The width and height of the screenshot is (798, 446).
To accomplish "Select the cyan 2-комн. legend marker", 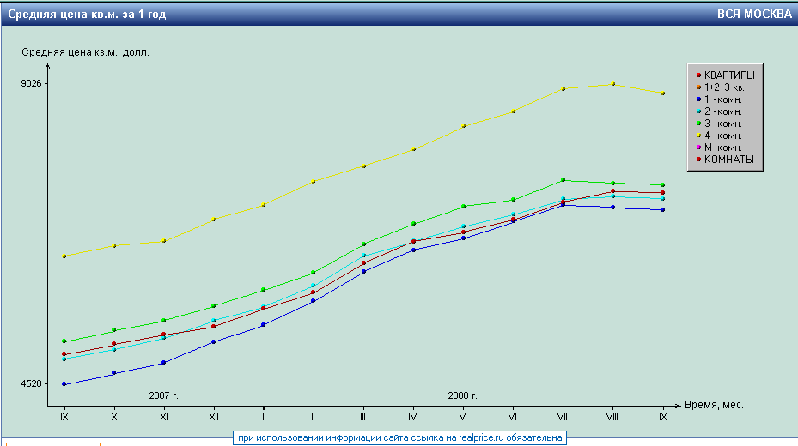I will 699,111.
